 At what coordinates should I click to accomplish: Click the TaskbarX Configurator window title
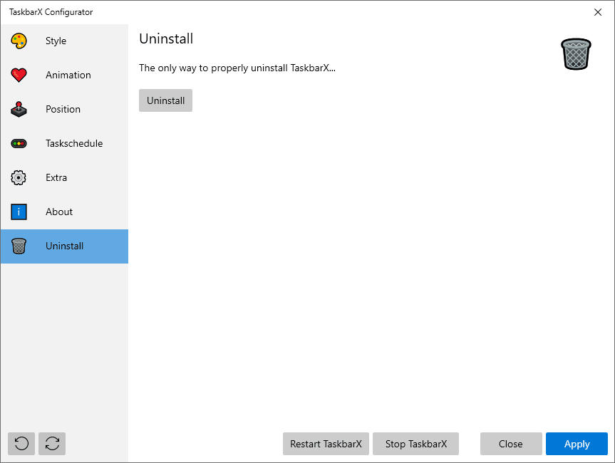[51, 12]
